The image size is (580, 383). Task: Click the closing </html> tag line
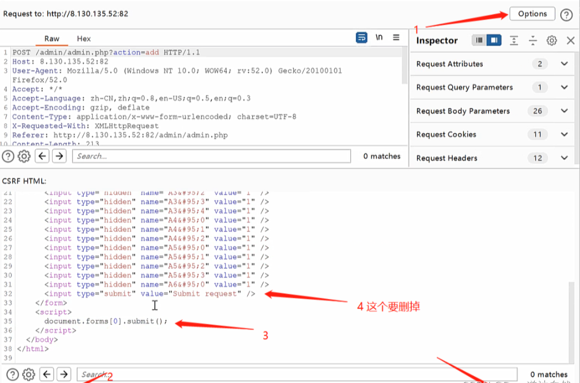[x=33, y=349]
